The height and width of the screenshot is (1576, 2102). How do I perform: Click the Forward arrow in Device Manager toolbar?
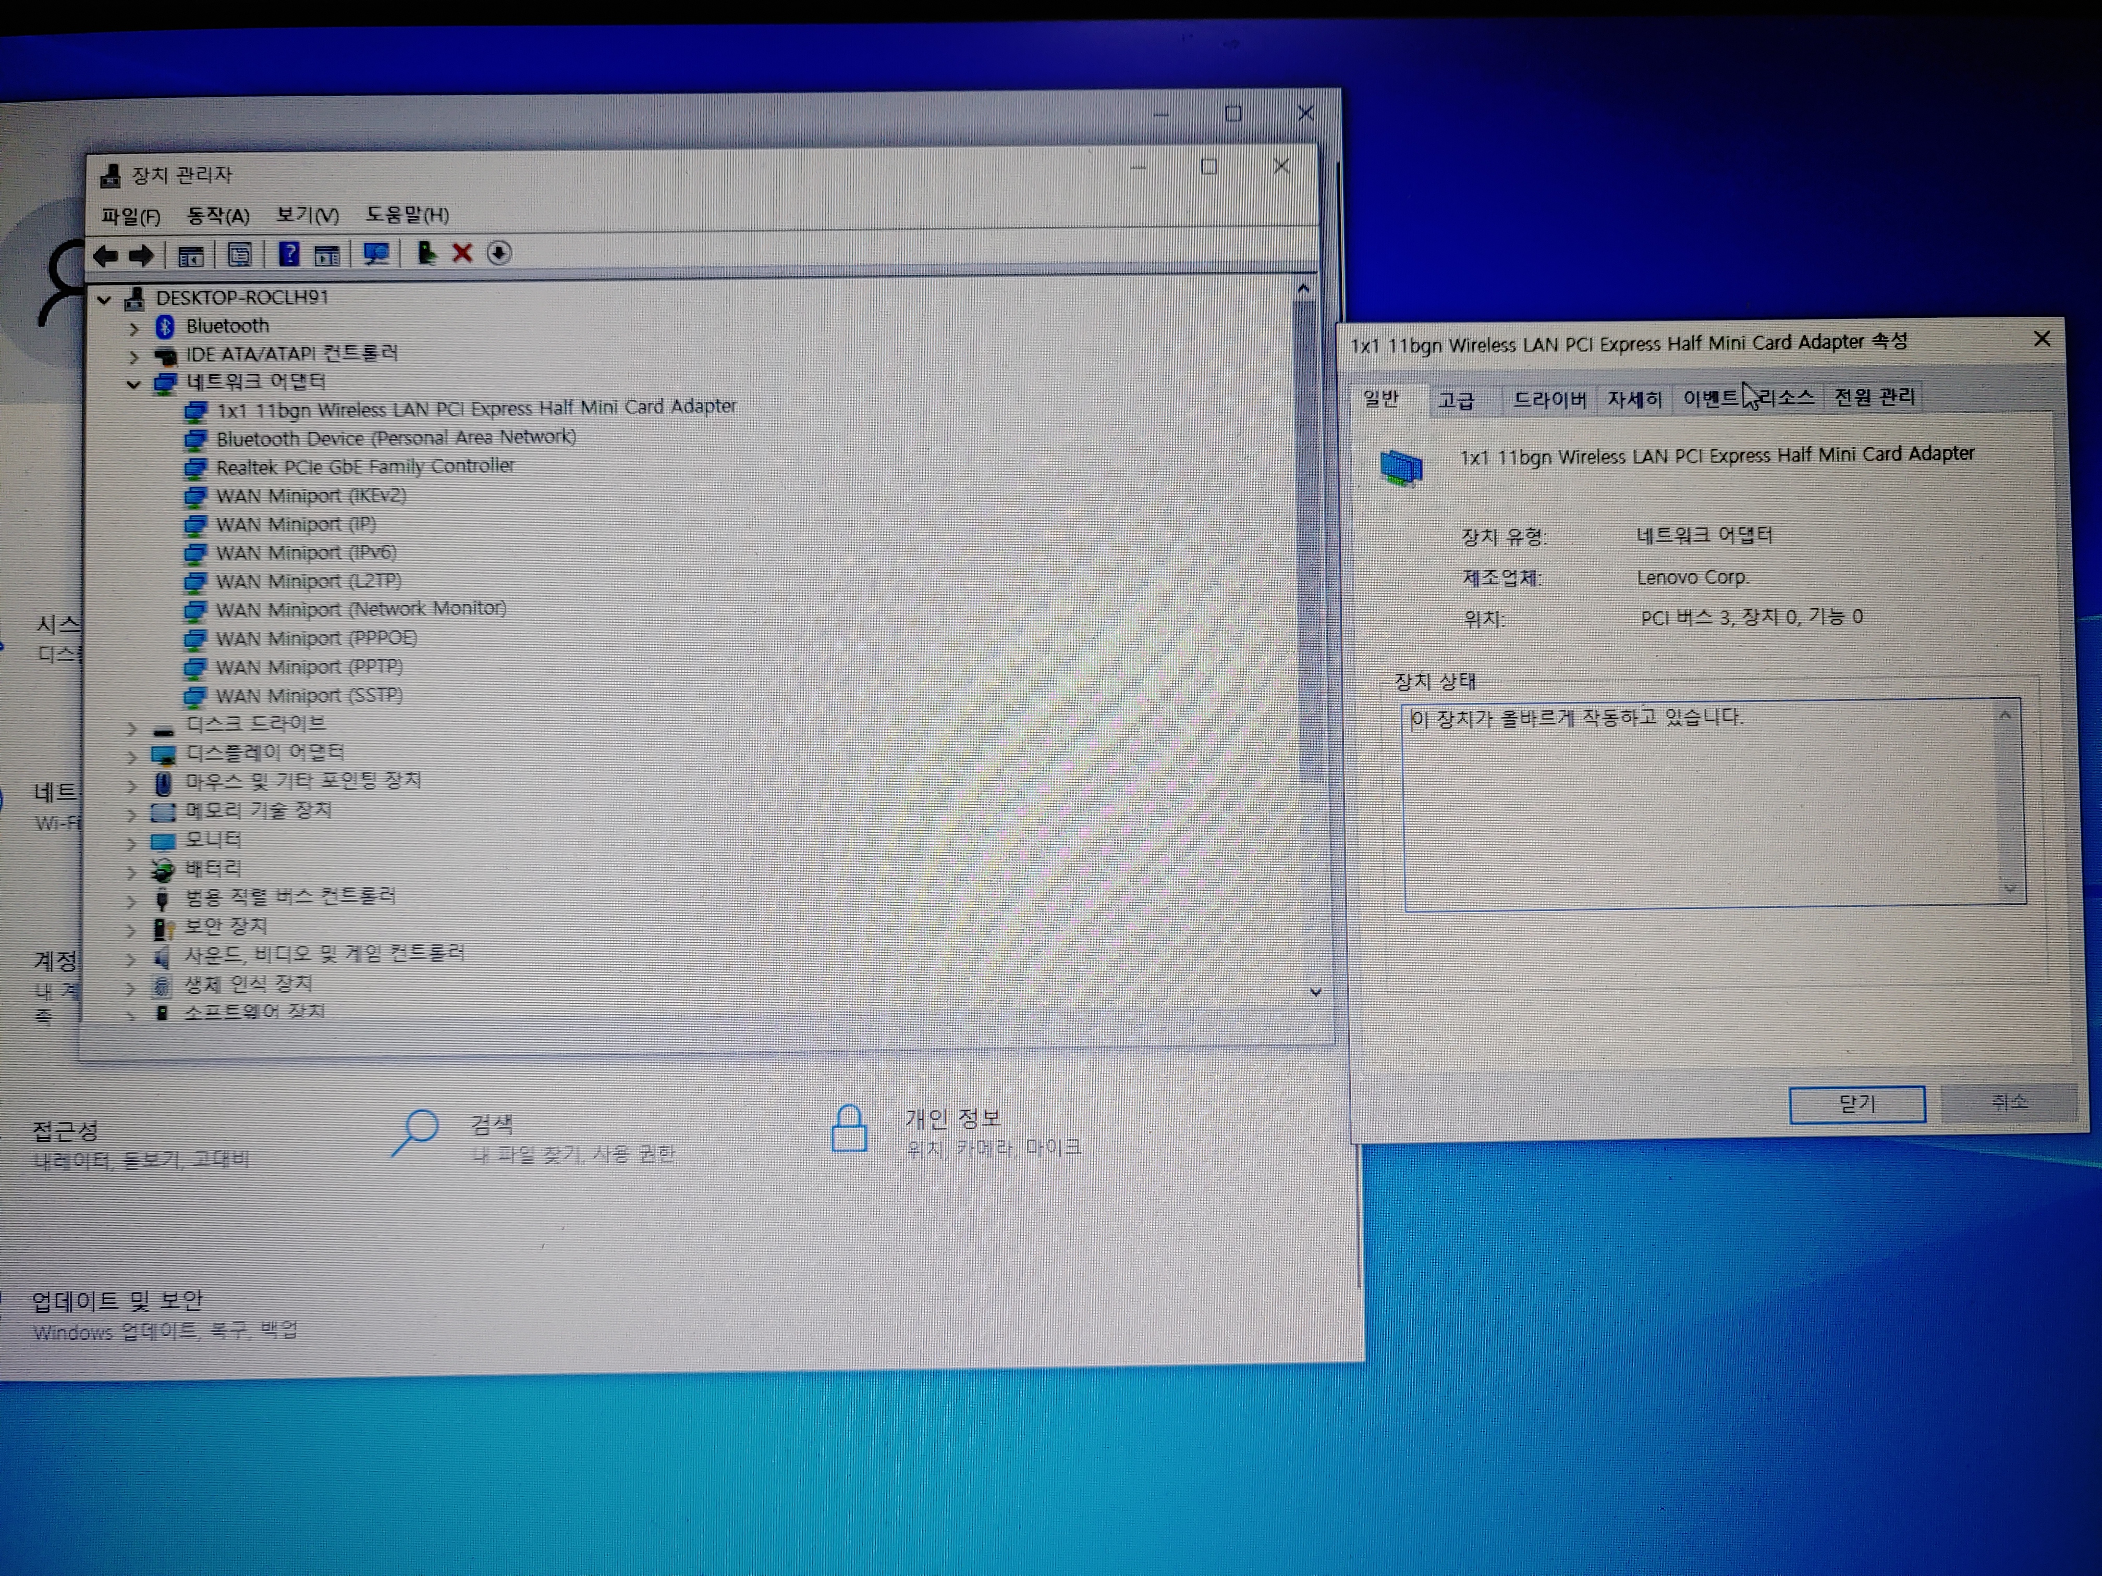pyautogui.click(x=142, y=255)
